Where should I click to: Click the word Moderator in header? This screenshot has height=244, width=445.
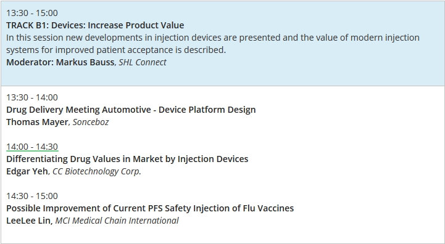point(30,62)
